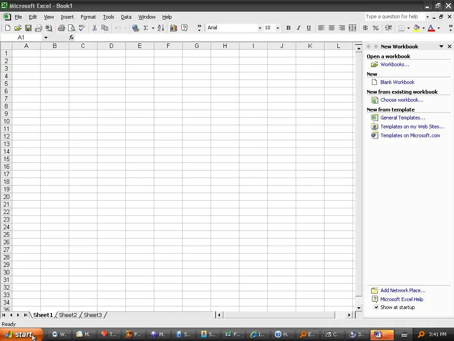Viewport: 454px width, 341px height.
Task: Toggle Italic formatting
Action: (x=298, y=28)
